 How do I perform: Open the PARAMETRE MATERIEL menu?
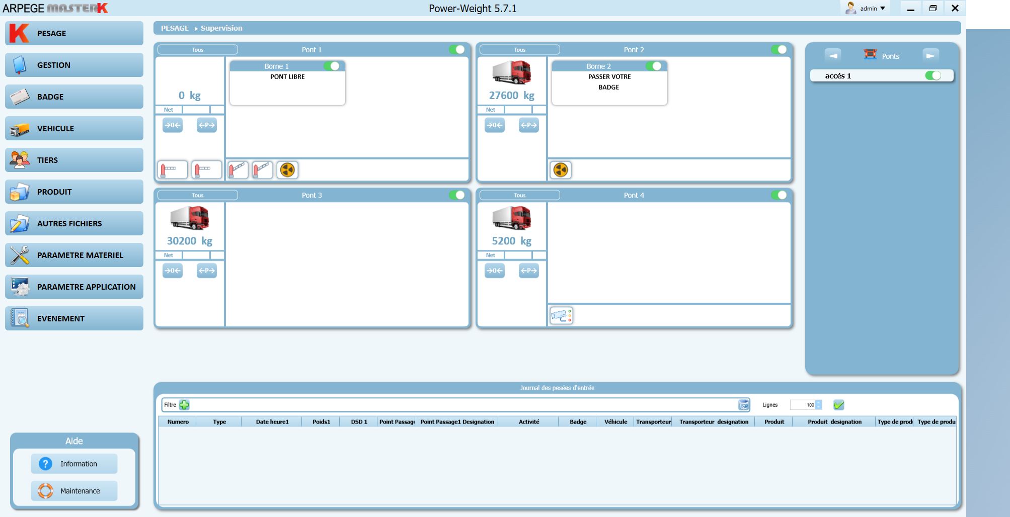point(74,255)
